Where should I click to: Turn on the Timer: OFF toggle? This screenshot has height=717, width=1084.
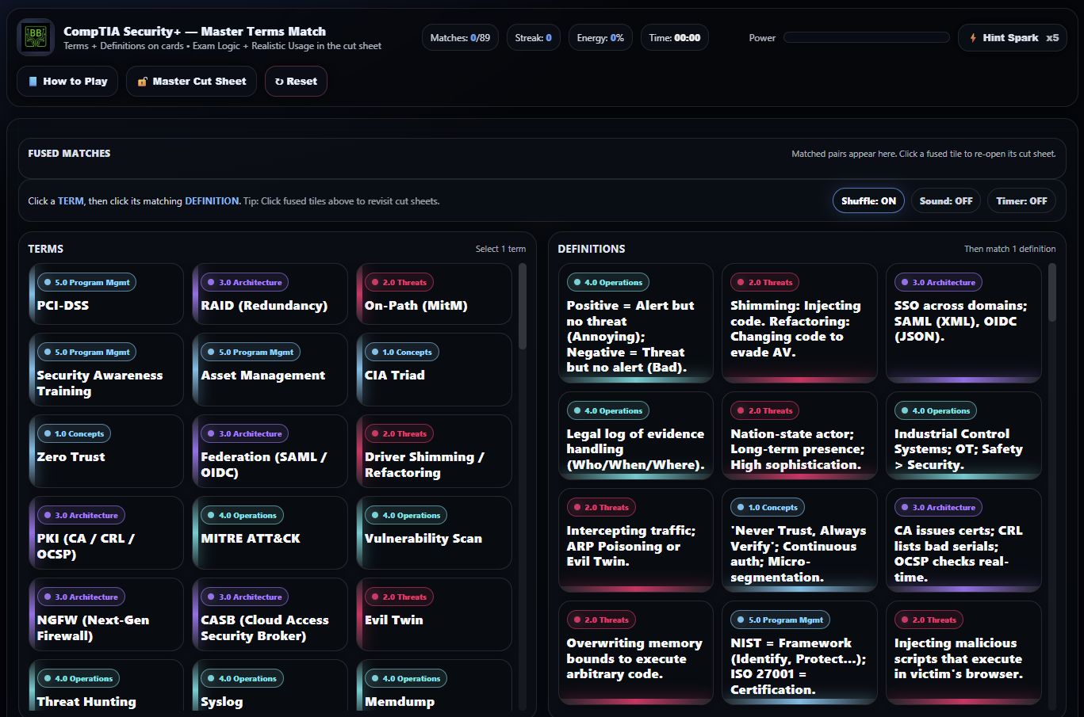pos(1021,201)
